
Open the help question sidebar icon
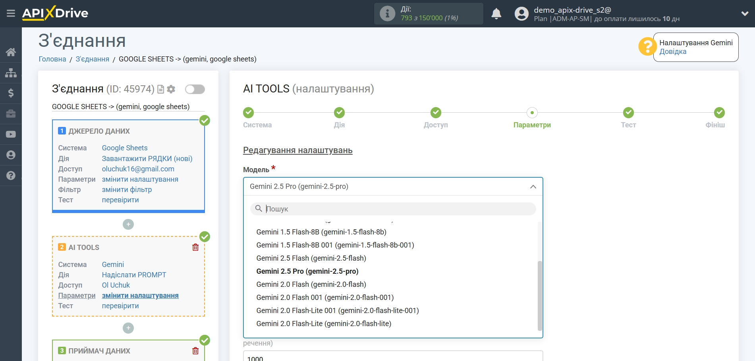pos(11,176)
